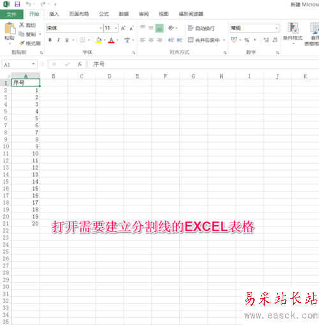
Task: Switch to Review (审阅) tab
Action: tap(144, 14)
